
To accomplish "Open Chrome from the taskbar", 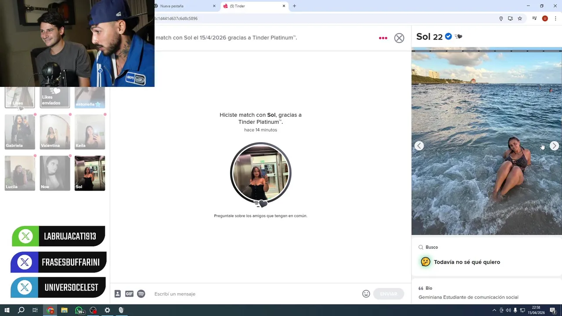I will 50,310.
